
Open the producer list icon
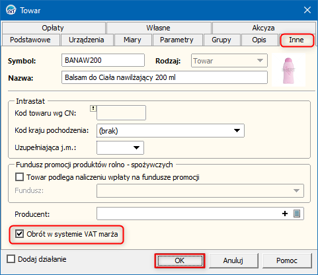pyautogui.click(x=297, y=214)
